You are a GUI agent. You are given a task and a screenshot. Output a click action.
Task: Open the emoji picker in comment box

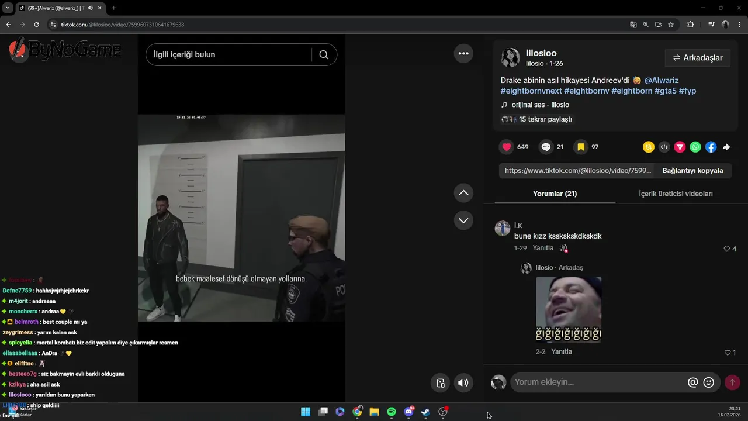(x=709, y=382)
